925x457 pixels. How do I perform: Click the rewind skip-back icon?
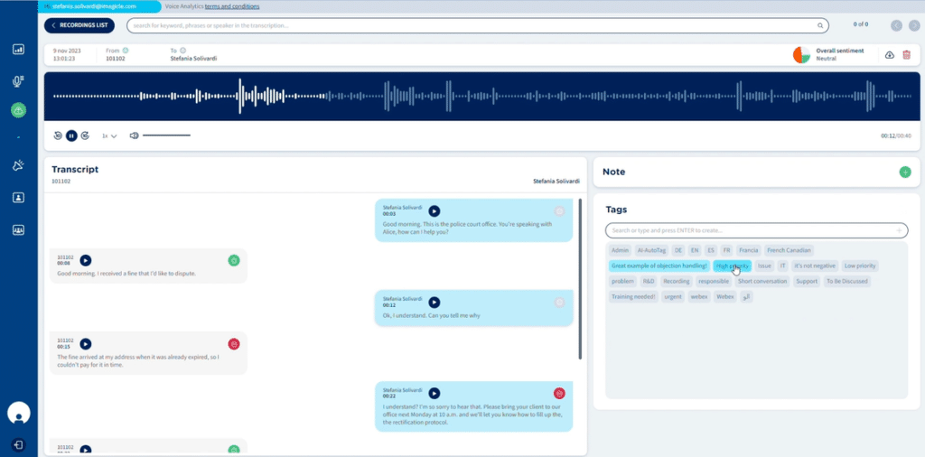click(58, 135)
